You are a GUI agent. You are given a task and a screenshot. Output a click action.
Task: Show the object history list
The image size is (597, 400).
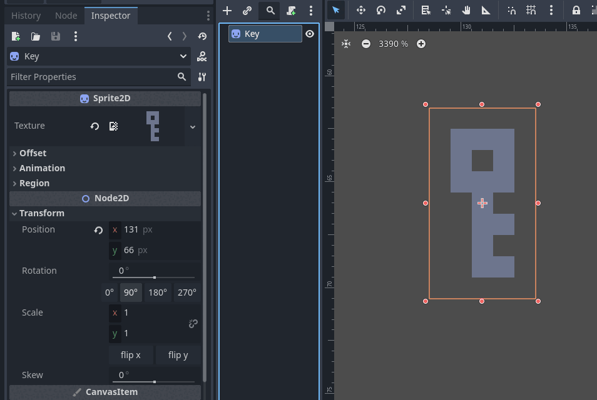tap(202, 36)
